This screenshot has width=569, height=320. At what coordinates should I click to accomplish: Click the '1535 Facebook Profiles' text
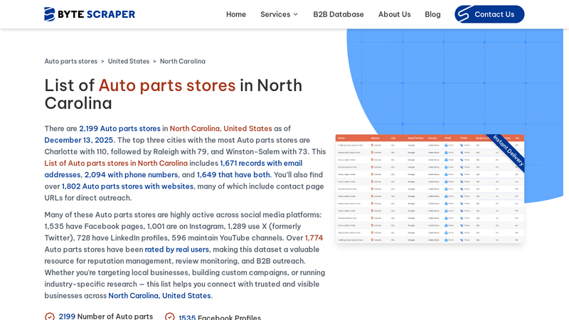220,317
